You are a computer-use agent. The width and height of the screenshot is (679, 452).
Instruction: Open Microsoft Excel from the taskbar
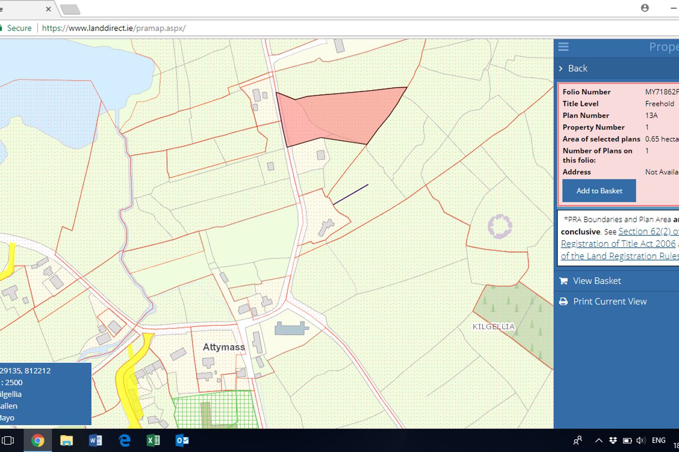tap(152, 440)
